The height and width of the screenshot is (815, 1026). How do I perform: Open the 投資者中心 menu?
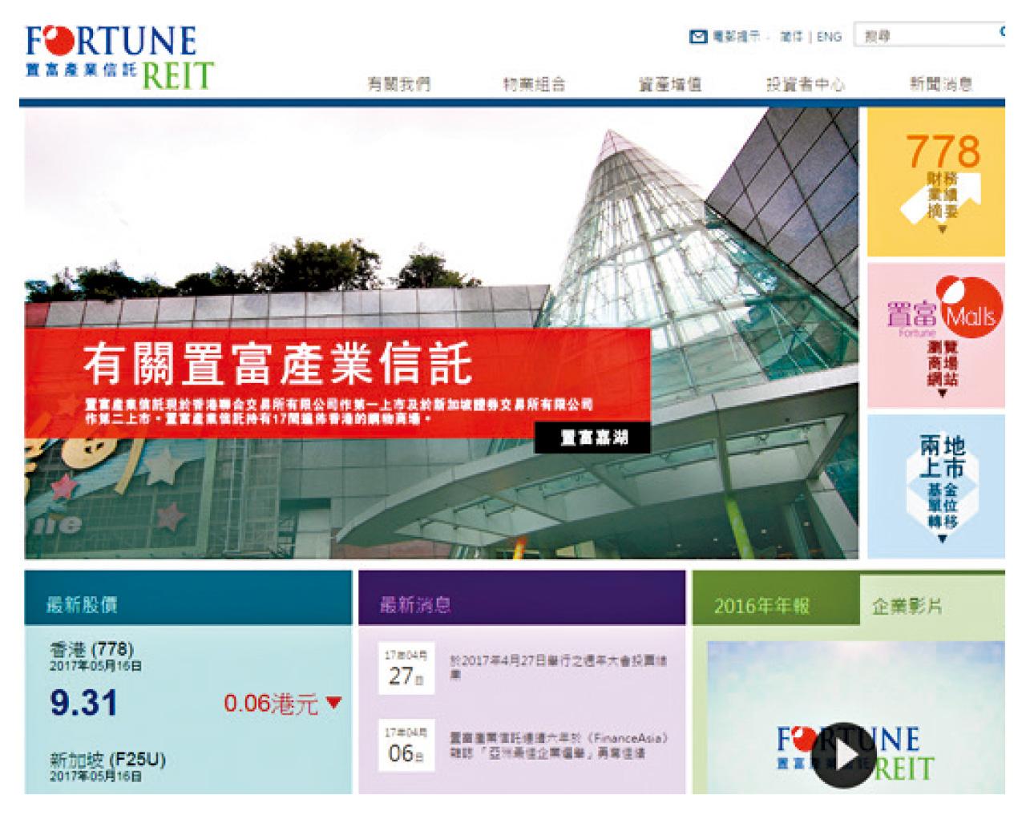coord(805,84)
